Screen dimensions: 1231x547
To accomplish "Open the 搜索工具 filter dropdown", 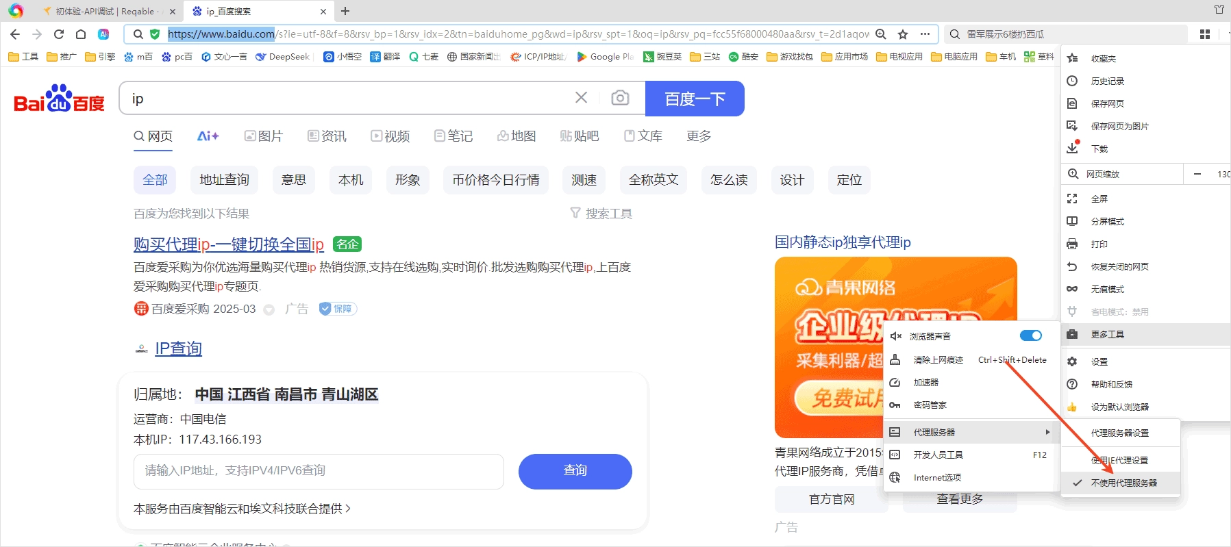I will point(601,214).
